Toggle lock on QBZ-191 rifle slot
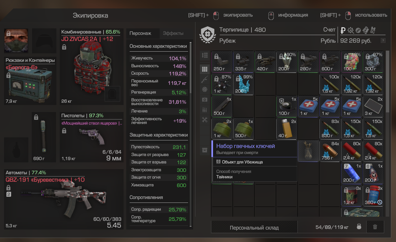Viewport: 396px width, 242px height. click(x=8, y=188)
